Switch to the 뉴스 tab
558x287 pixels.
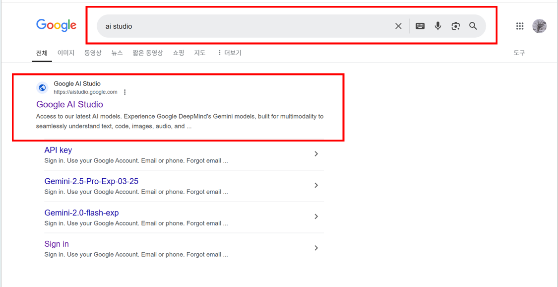coord(117,53)
